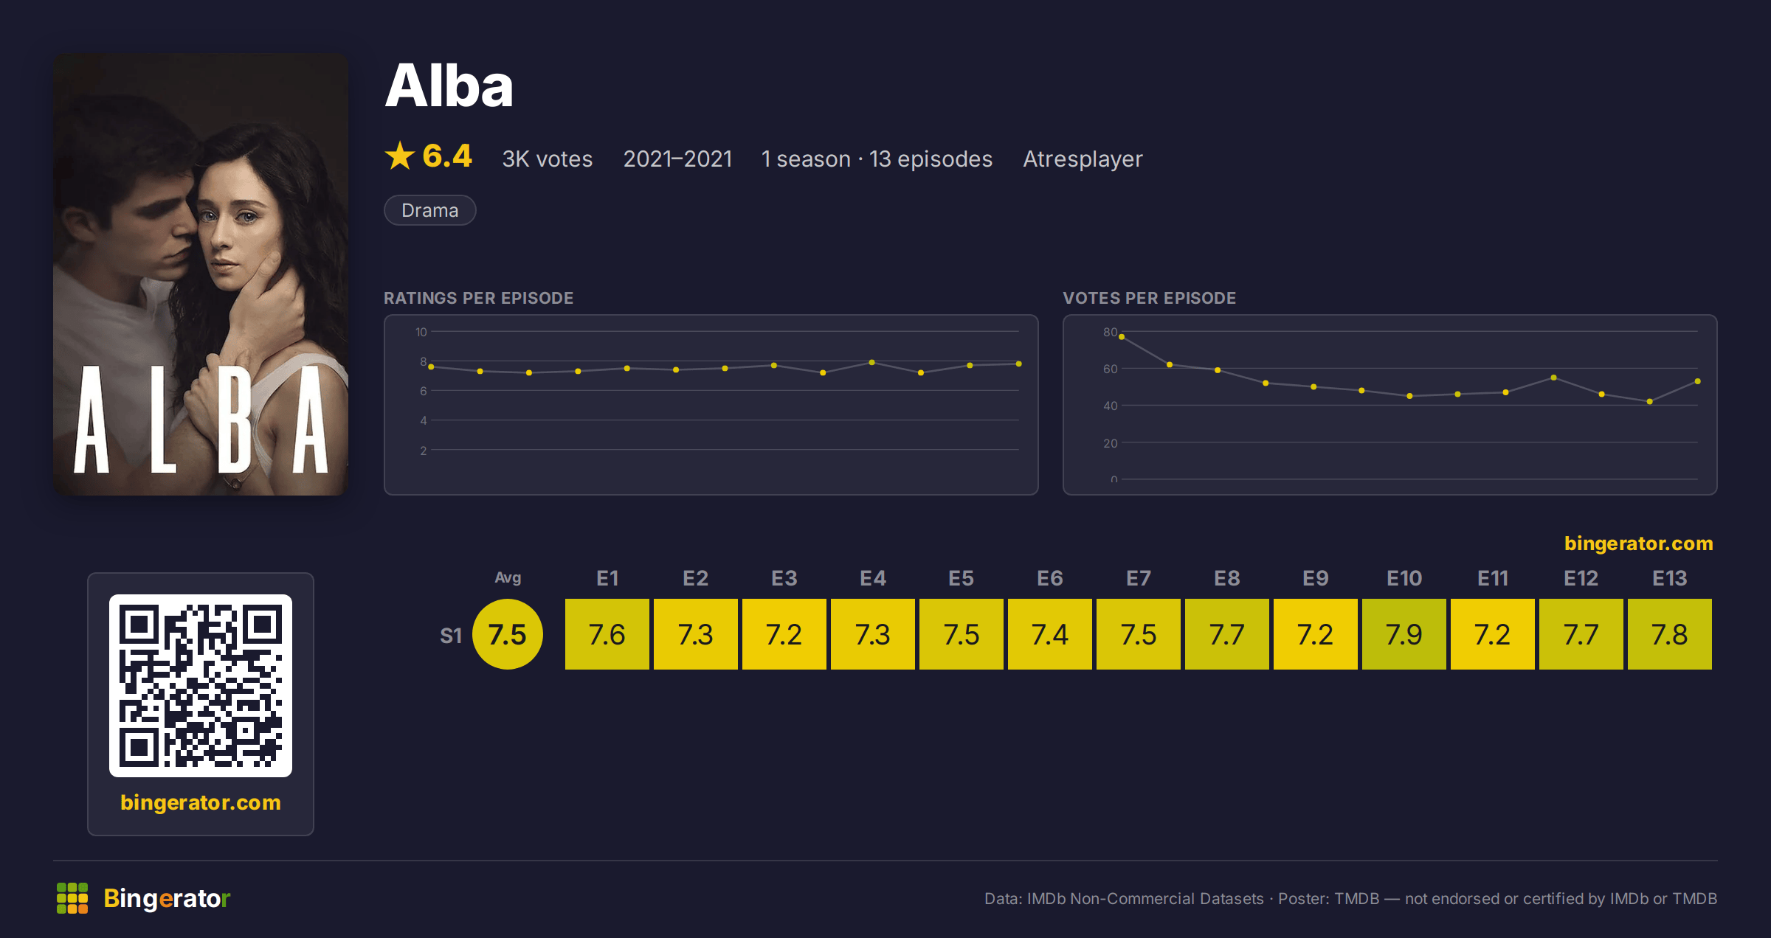Select the S1 average 7.5 circle

point(508,634)
